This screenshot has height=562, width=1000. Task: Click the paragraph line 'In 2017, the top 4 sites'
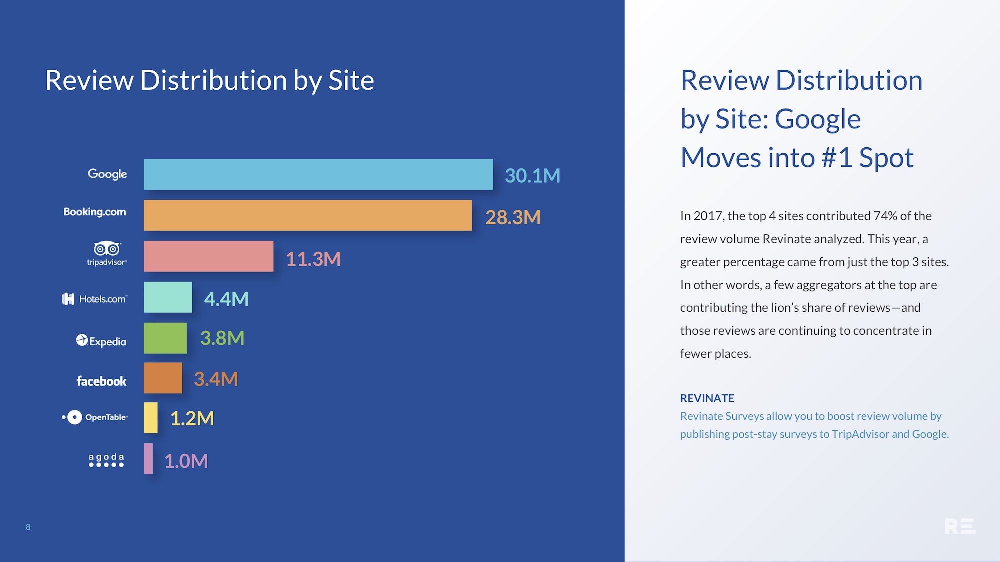pos(806,216)
